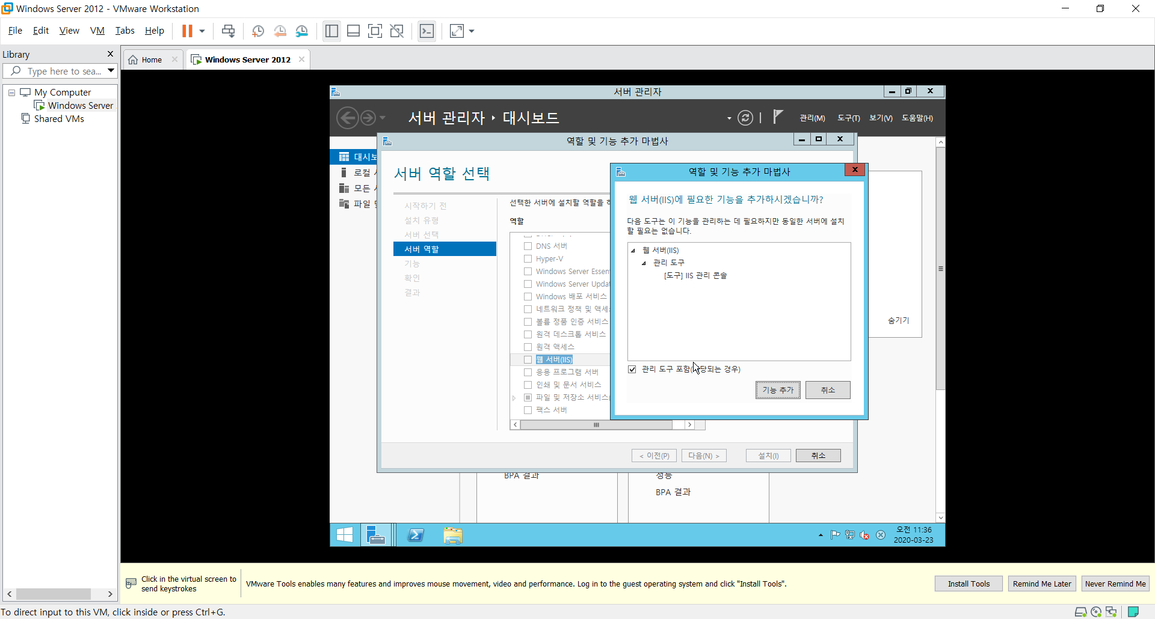Check the 원격 데스크톱 서비스 role
1155x619 pixels.
pos(528,335)
